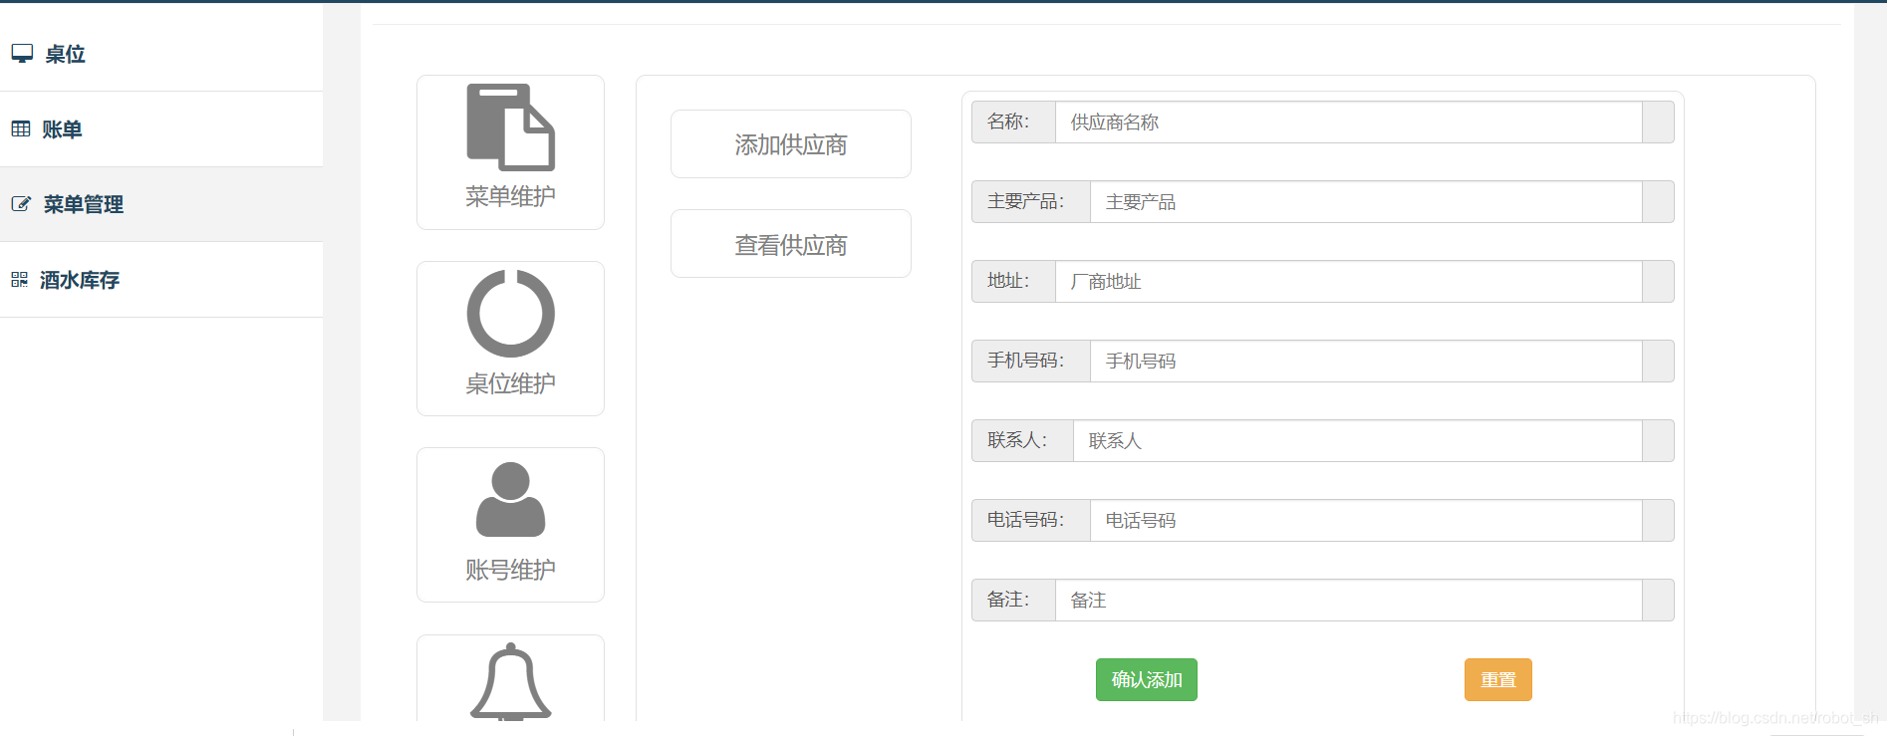
Task: Focus the 手机号码 input field
Action: pyautogui.click(x=1366, y=361)
